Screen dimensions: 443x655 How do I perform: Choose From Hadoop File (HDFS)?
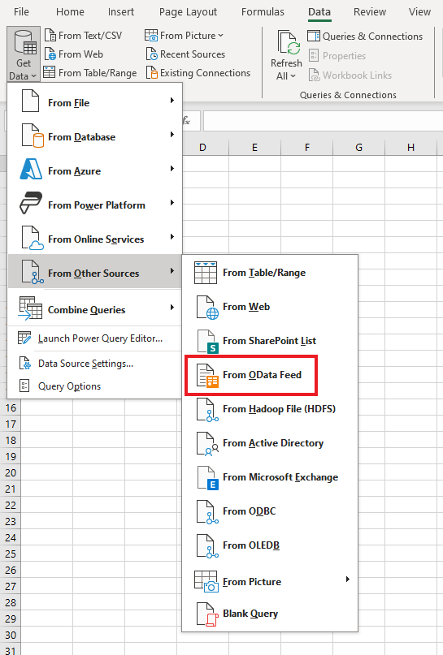click(270, 409)
